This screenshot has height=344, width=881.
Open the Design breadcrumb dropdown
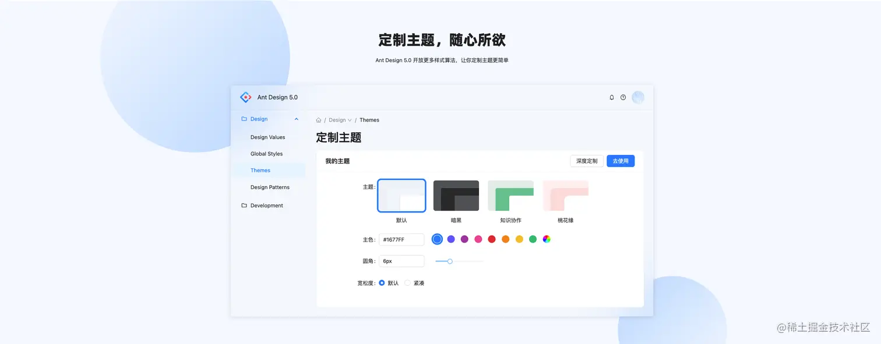point(340,120)
